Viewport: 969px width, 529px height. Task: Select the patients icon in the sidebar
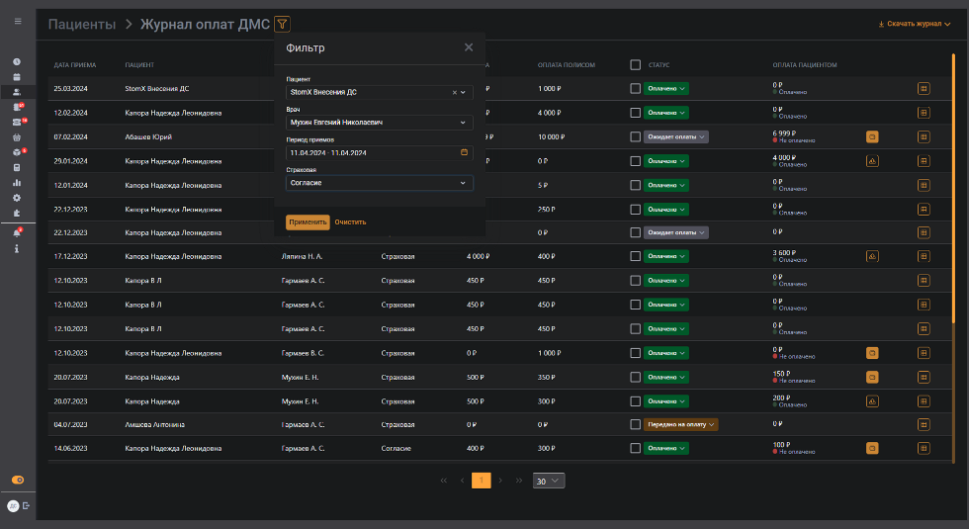coord(17,92)
